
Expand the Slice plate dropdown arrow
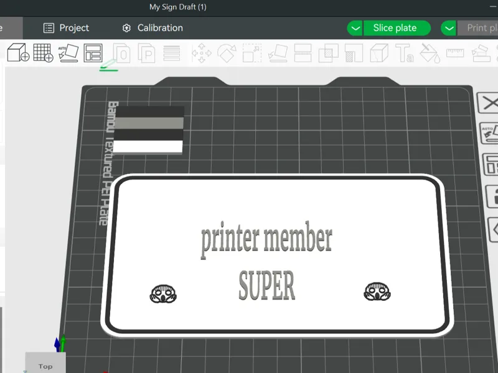[355, 28]
